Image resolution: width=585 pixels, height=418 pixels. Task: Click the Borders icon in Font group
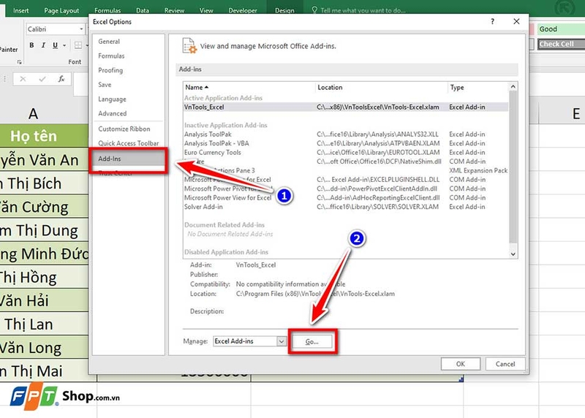click(78, 45)
